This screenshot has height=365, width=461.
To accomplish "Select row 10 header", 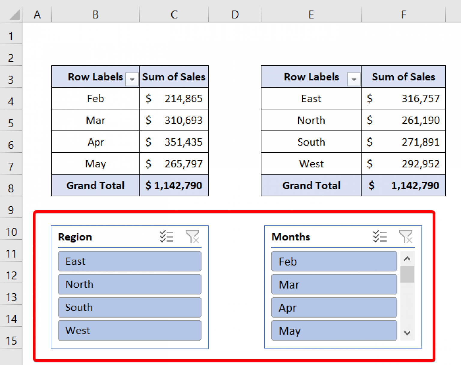I will [11, 232].
